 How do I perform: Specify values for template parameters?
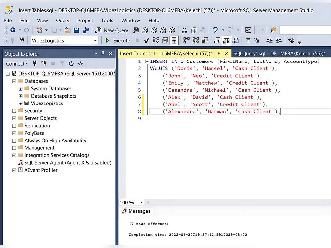(x=291, y=40)
